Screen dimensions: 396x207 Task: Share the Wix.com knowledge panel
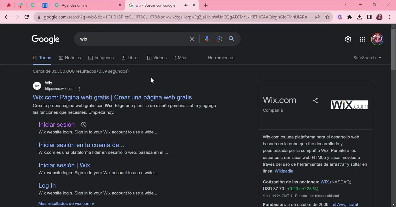pos(315,101)
